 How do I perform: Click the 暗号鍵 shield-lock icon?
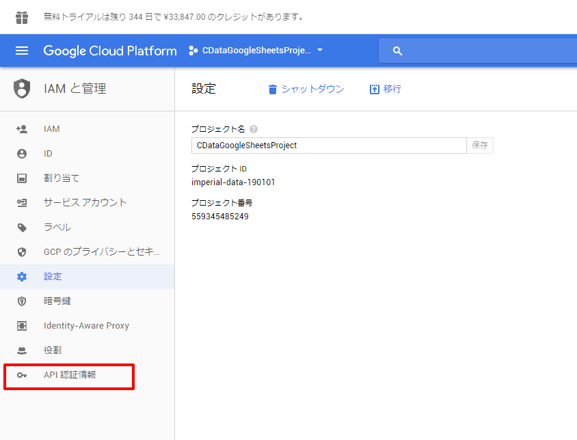(22, 301)
